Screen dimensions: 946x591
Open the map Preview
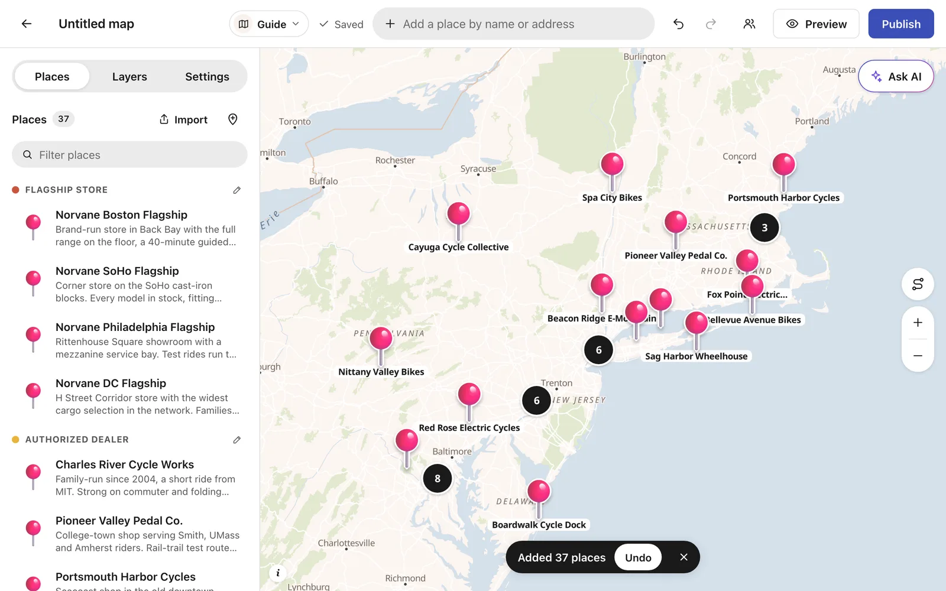816,24
